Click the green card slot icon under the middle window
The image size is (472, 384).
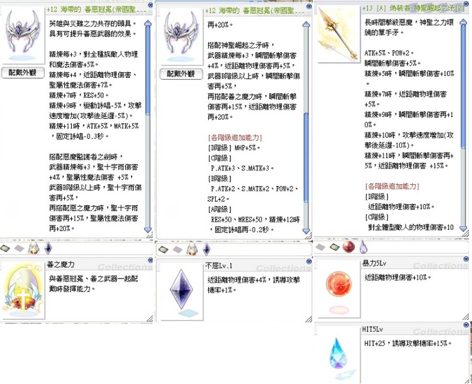[164, 250]
